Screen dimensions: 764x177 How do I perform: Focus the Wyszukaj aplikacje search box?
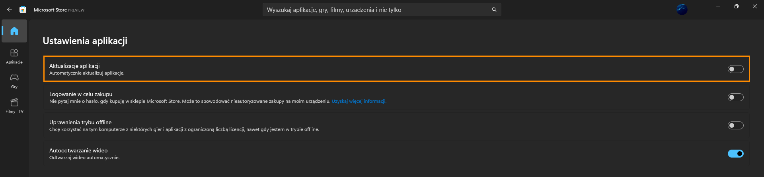(382, 10)
